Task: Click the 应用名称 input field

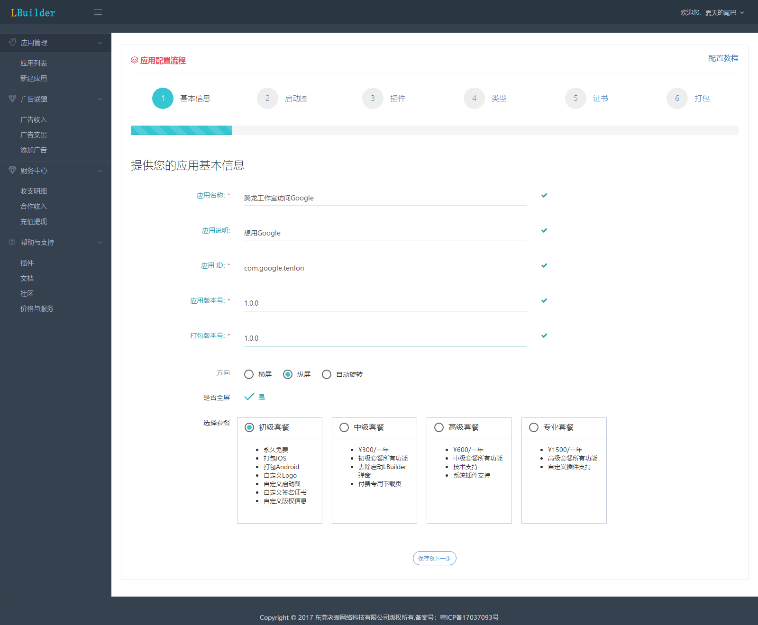Action: point(384,198)
